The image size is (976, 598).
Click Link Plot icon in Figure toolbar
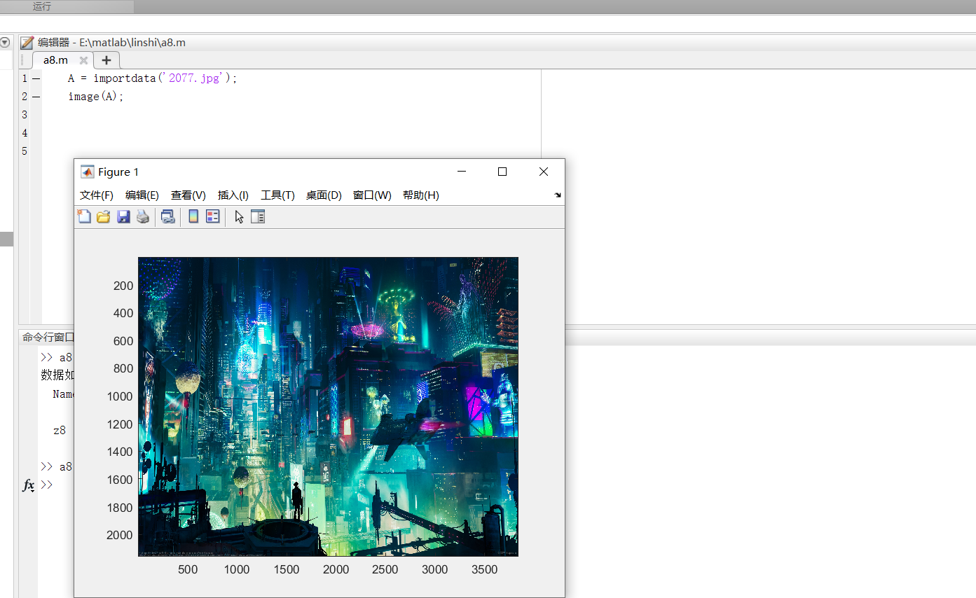168,217
